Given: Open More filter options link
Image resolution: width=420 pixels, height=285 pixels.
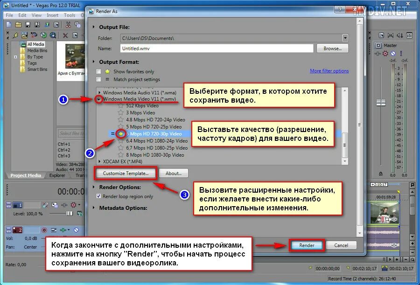Looking at the screenshot, I should click(x=329, y=71).
